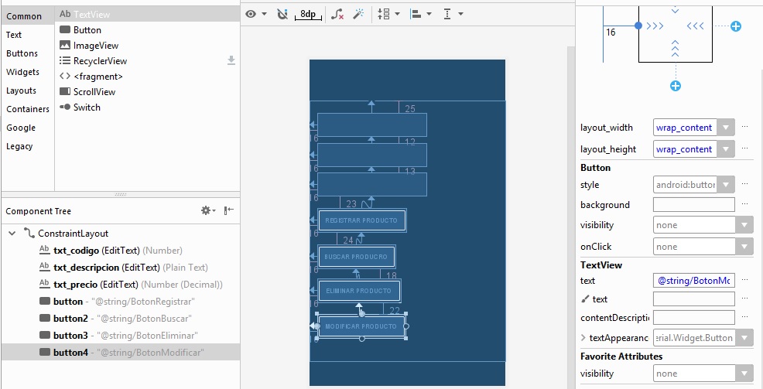The image size is (763, 389).
Task: Add bottom constraint with plus icon
Action: pyautogui.click(x=676, y=86)
